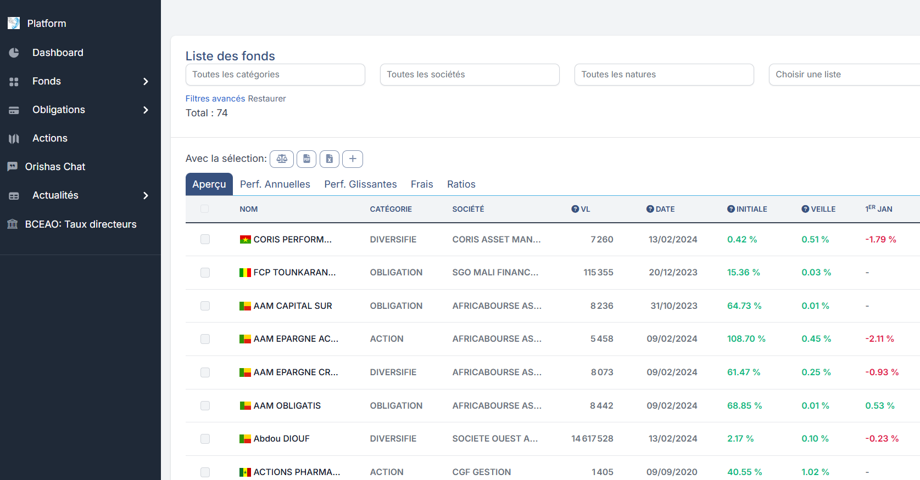Image resolution: width=920 pixels, height=480 pixels.
Task: Click the help icon next to VEILLE
Action: [805, 209]
